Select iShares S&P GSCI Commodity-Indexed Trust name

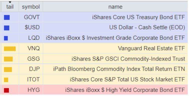coord(128,59)
